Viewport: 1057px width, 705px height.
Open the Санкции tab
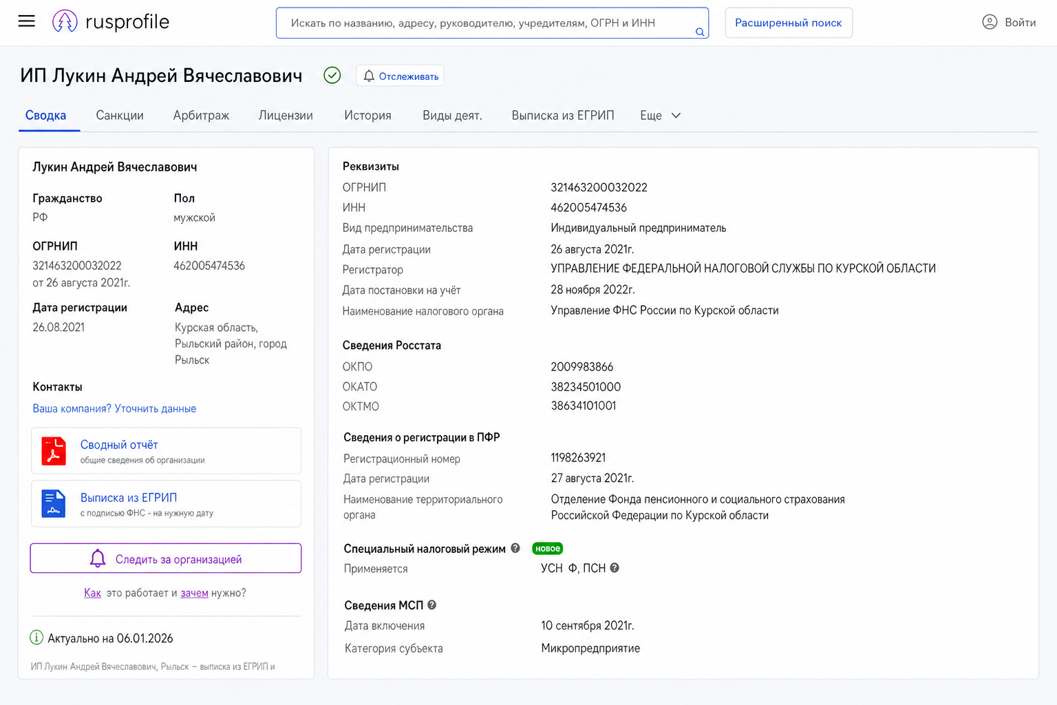pos(120,116)
